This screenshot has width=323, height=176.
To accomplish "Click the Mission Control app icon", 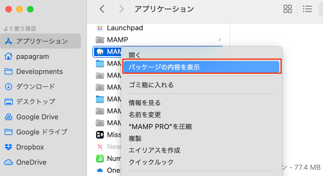I will click(100, 135).
